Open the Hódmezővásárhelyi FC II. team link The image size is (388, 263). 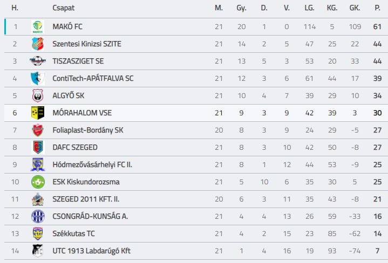pyautogui.click(x=92, y=164)
